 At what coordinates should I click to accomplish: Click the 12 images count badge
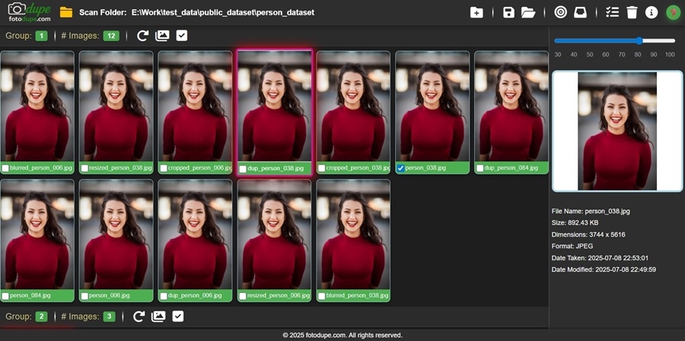pyautogui.click(x=111, y=36)
